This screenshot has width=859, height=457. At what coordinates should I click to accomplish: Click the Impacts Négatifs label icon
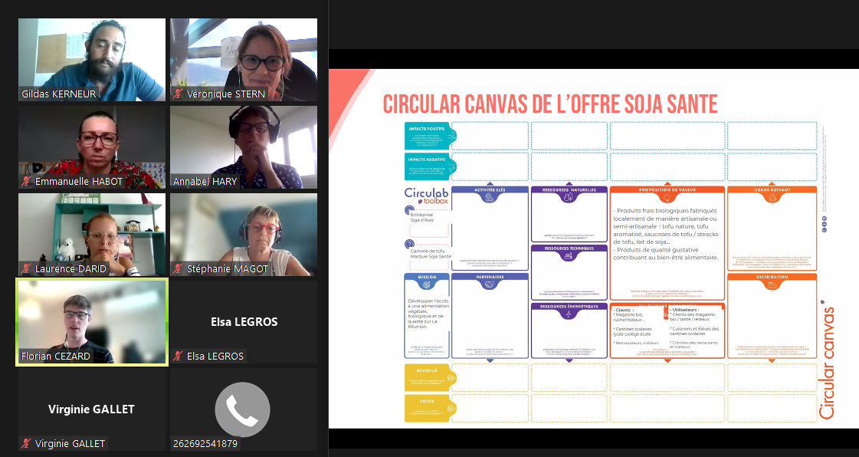[x=451, y=166]
